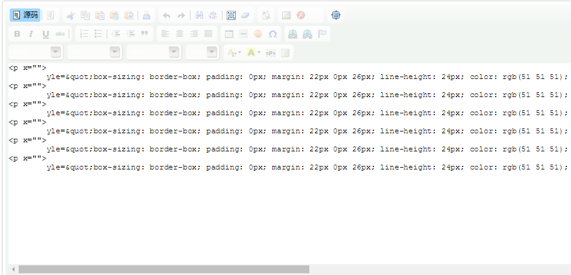Click the print icon
The image size is (571, 275).
tap(147, 15)
